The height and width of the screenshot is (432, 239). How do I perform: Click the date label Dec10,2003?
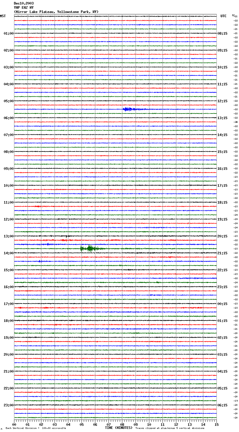point(24,3)
